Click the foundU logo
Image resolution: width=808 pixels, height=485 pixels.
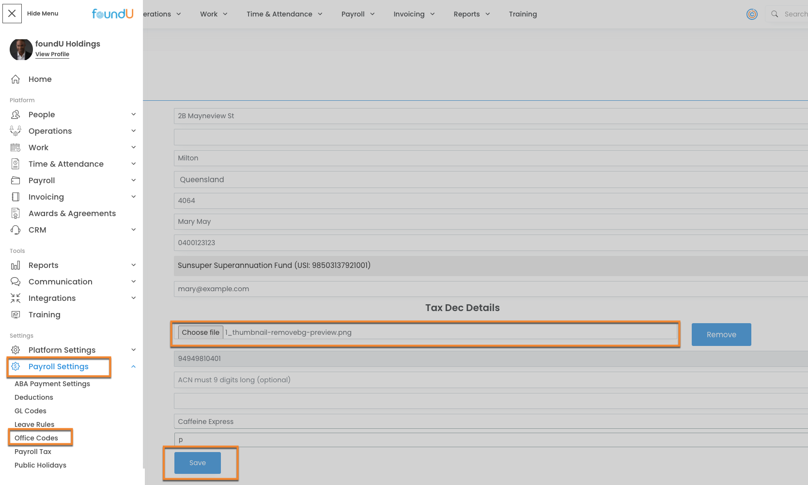click(112, 14)
